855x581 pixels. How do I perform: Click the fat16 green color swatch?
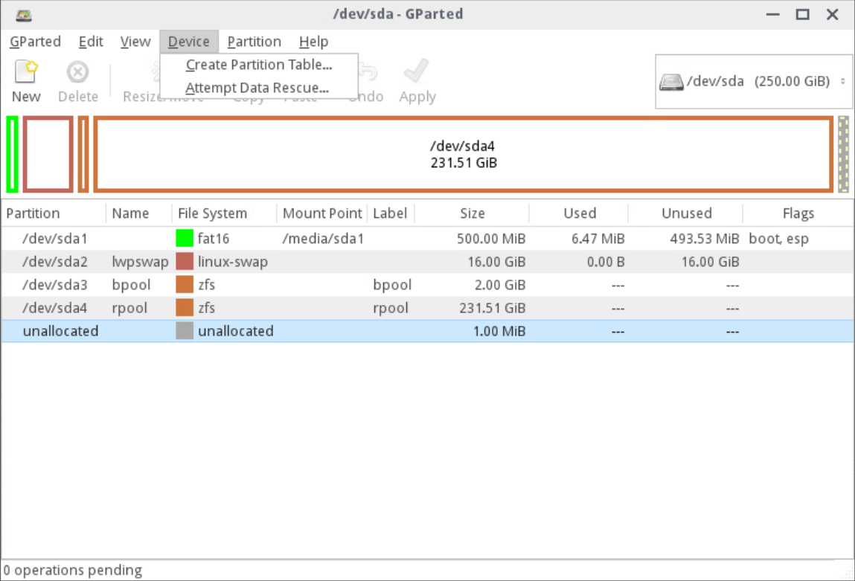pos(185,239)
